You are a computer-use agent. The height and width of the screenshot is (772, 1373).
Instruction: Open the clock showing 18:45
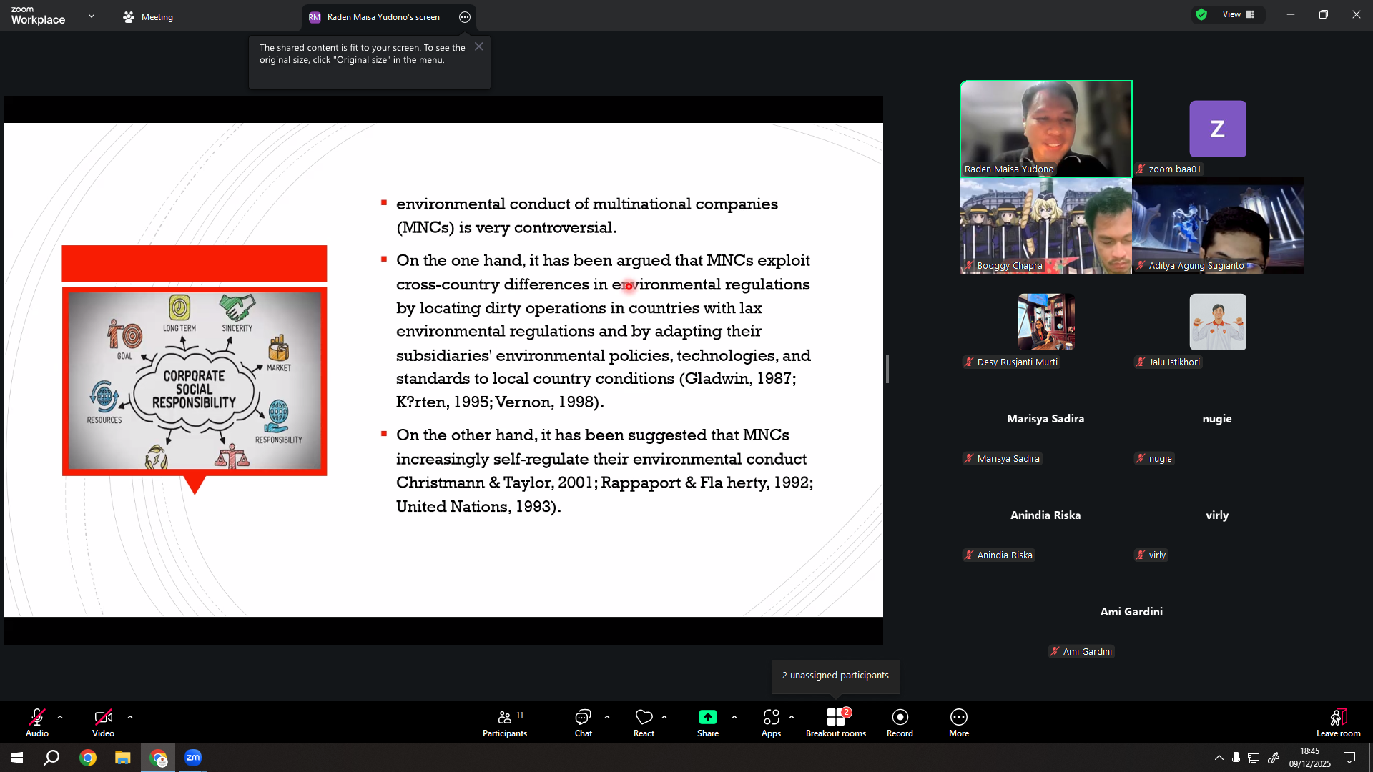click(1310, 758)
